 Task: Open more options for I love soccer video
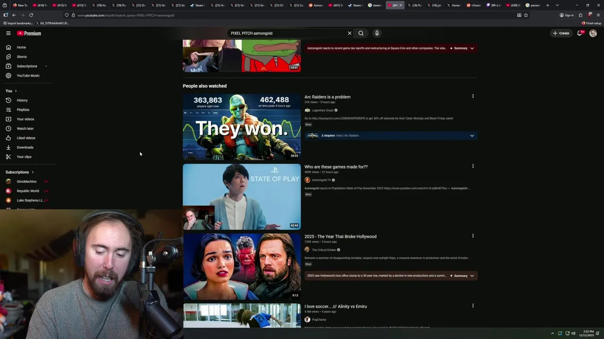tap(473, 306)
